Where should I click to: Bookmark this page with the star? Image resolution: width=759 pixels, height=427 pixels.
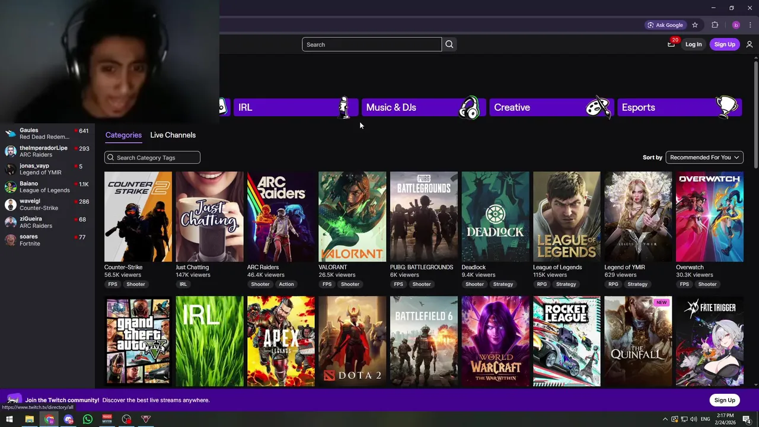tap(695, 25)
